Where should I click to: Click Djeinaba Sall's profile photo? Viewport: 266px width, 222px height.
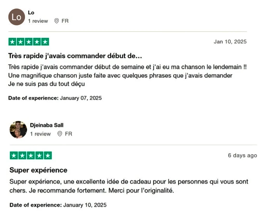[18, 129]
